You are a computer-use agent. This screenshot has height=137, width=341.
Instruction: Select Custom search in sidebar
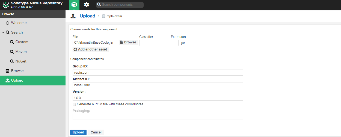point(22,42)
